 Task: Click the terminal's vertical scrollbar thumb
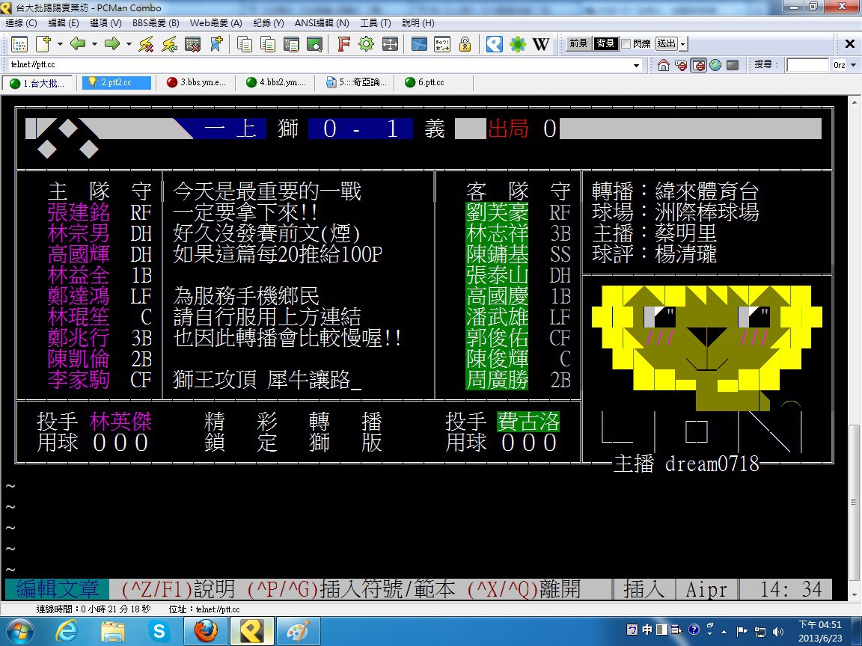pyautogui.click(x=854, y=502)
